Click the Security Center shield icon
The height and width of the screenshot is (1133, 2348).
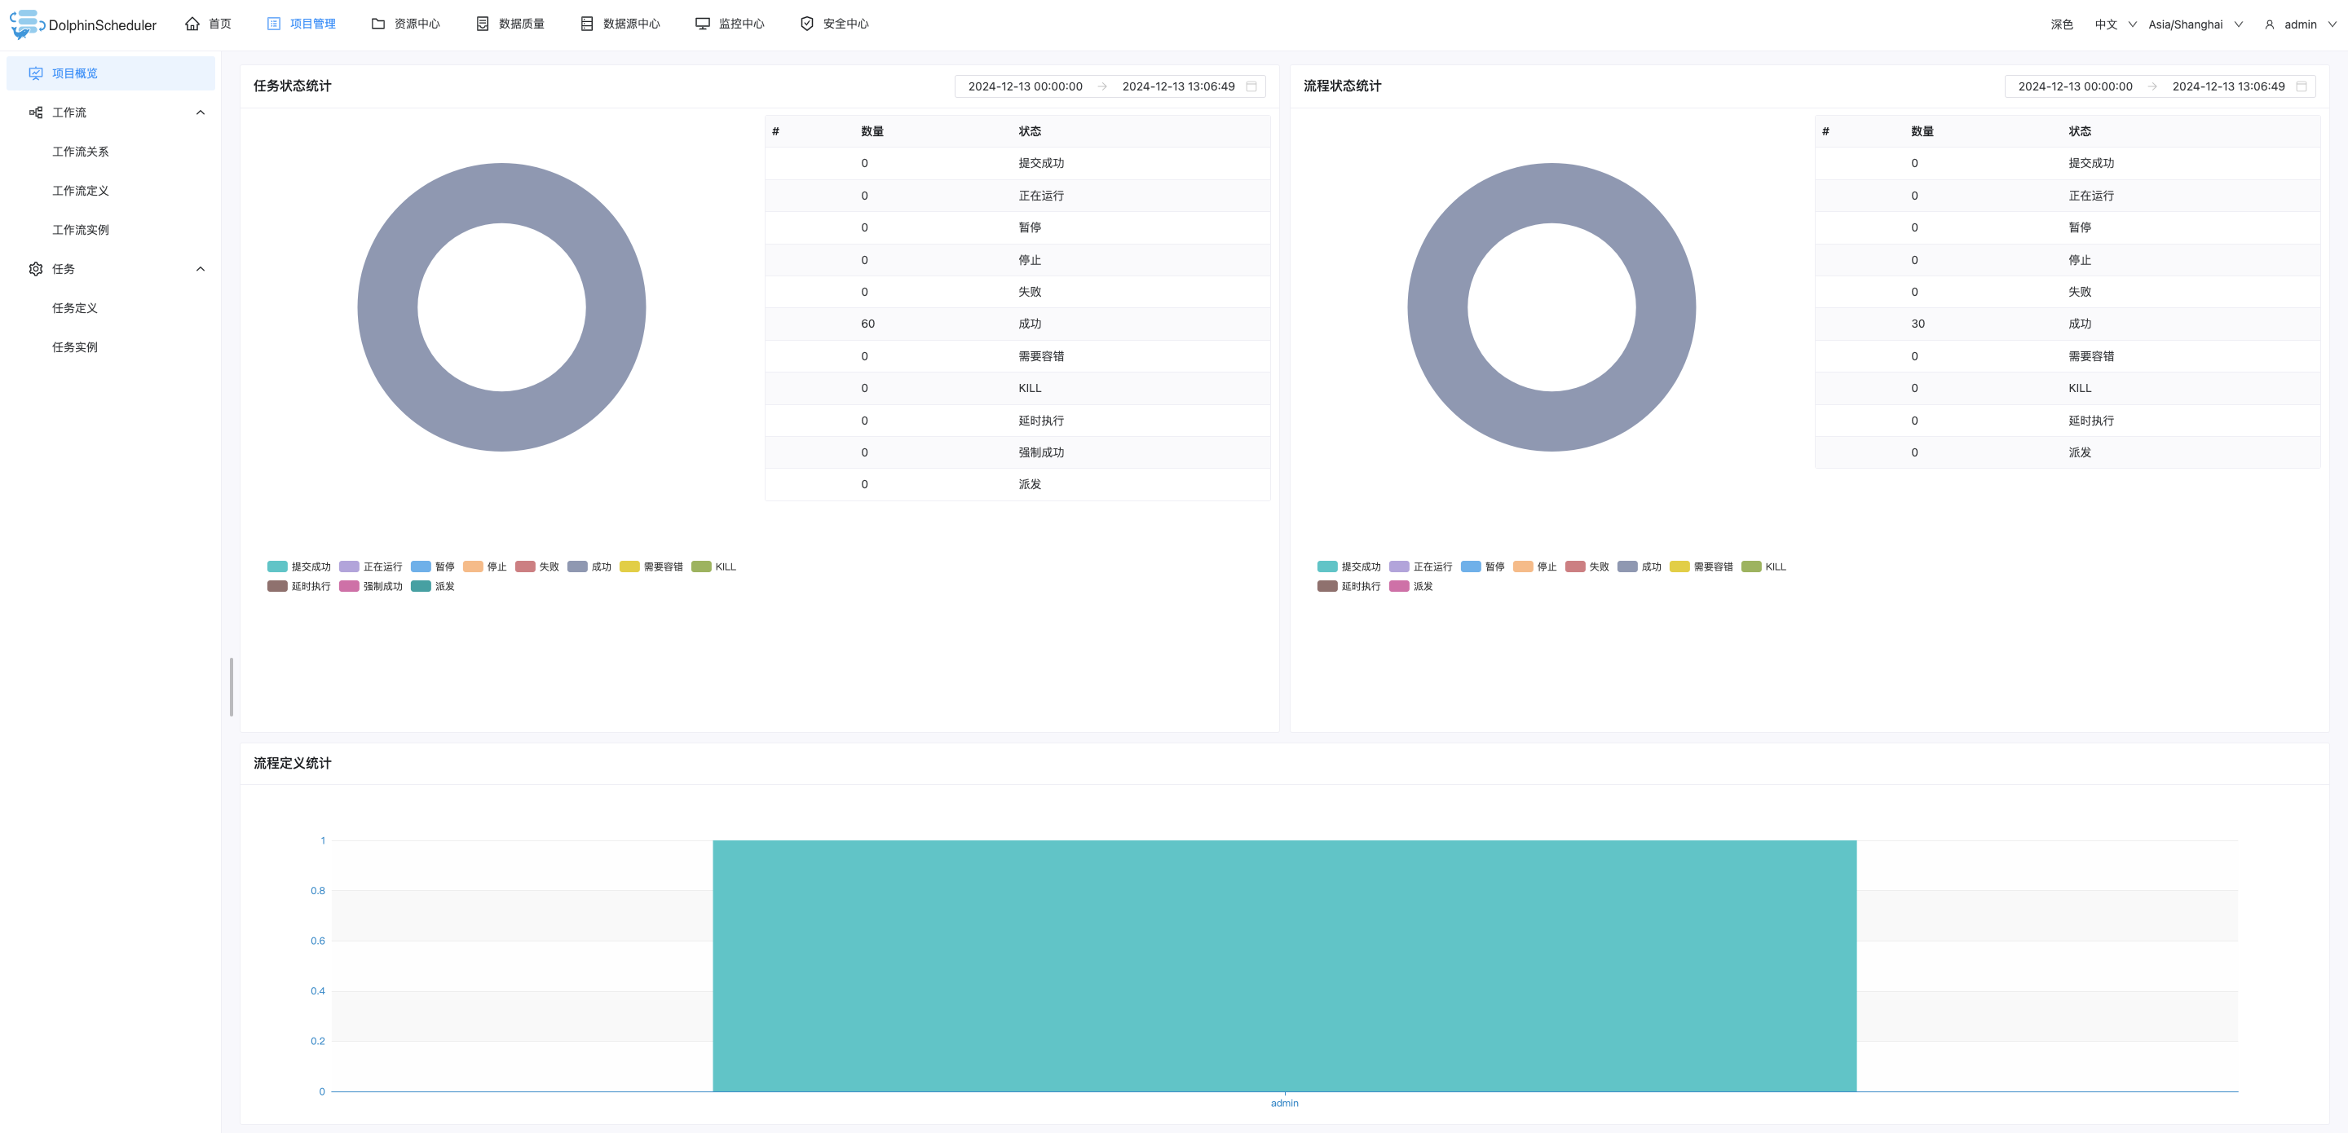(x=806, y=24)
